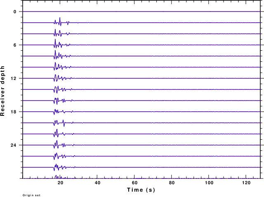Click the waveform burst on depth 24 trace

tap(64, 145)
